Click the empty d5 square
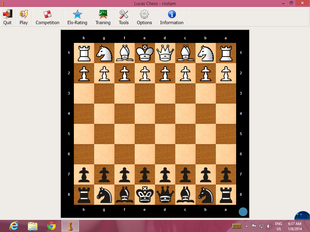The image size is (310, 232). (x=165, y=134)
